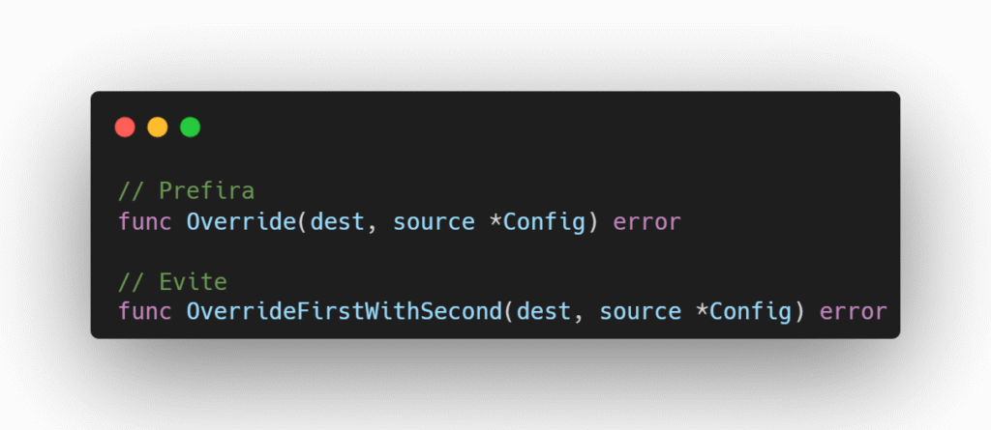Click the yellow minimize dot

pyautogui.click(x=158, y=127)
